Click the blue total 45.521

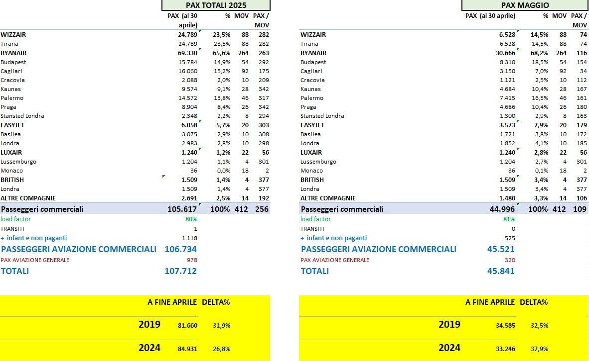click(x=501, y=249)
